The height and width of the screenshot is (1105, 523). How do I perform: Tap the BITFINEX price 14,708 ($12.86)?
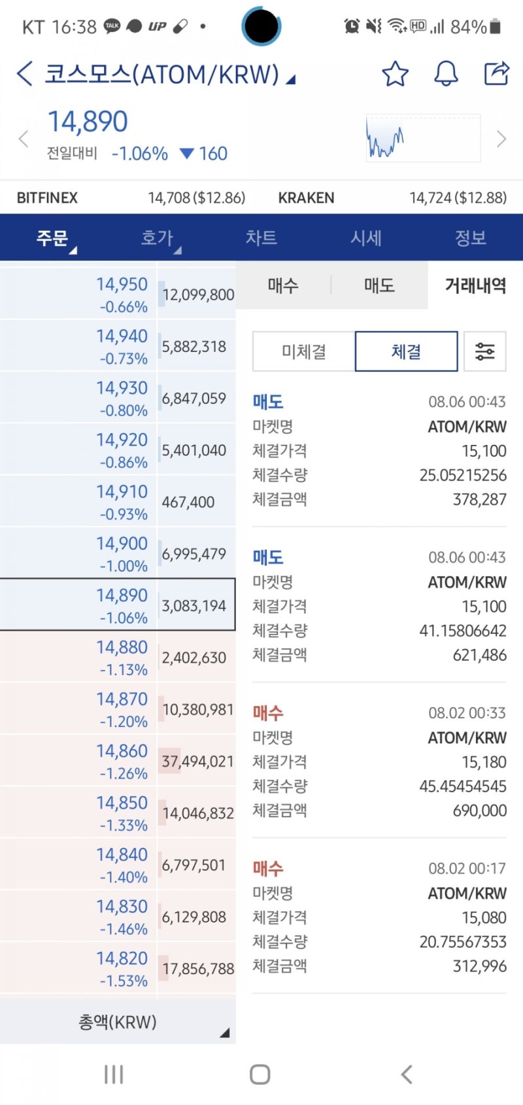[196, 198]
